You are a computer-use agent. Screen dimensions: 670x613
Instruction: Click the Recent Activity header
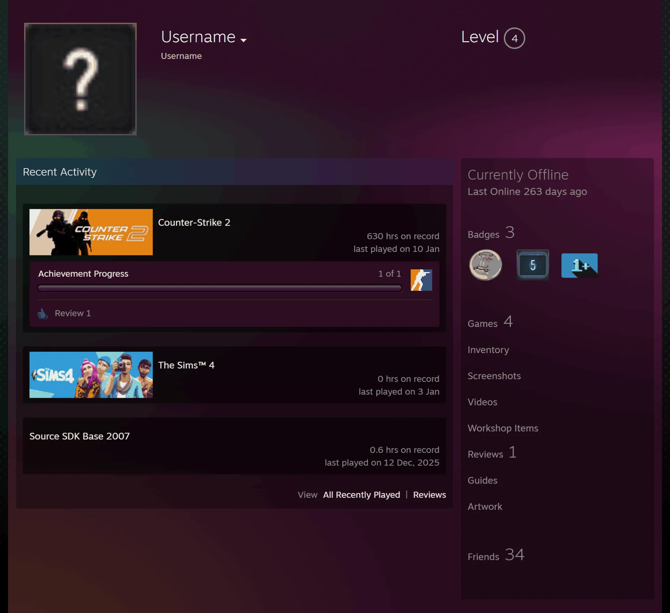(234, 172)
